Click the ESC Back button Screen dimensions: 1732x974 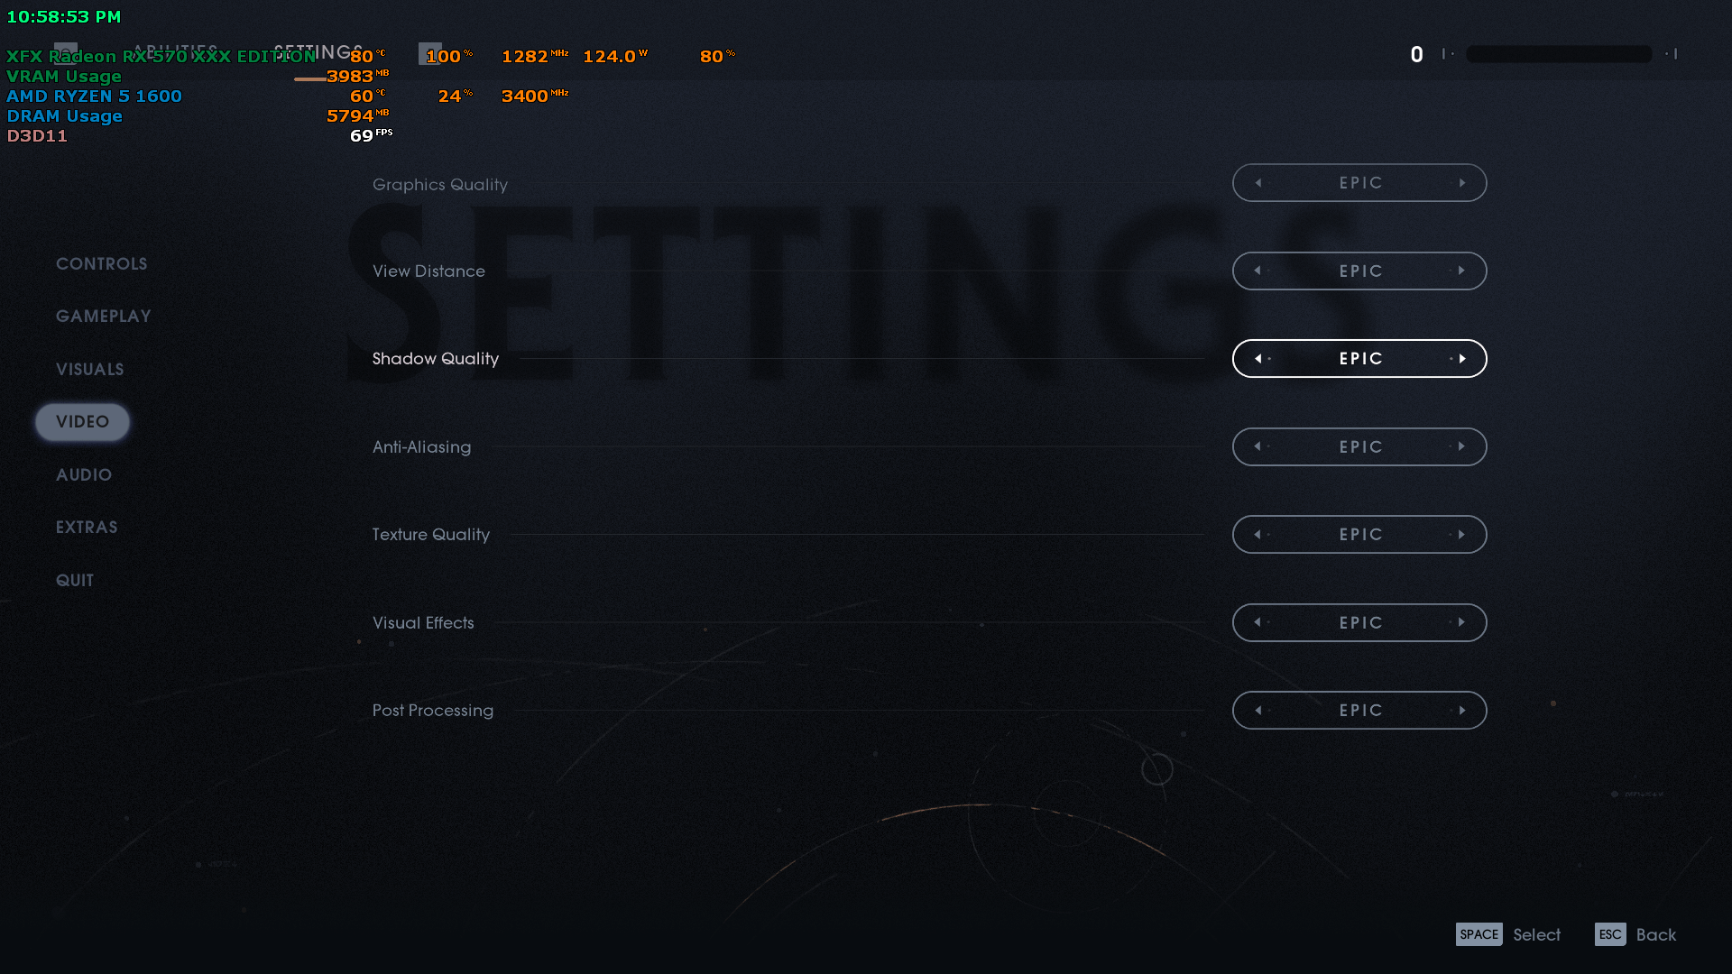click(1635, 935)
